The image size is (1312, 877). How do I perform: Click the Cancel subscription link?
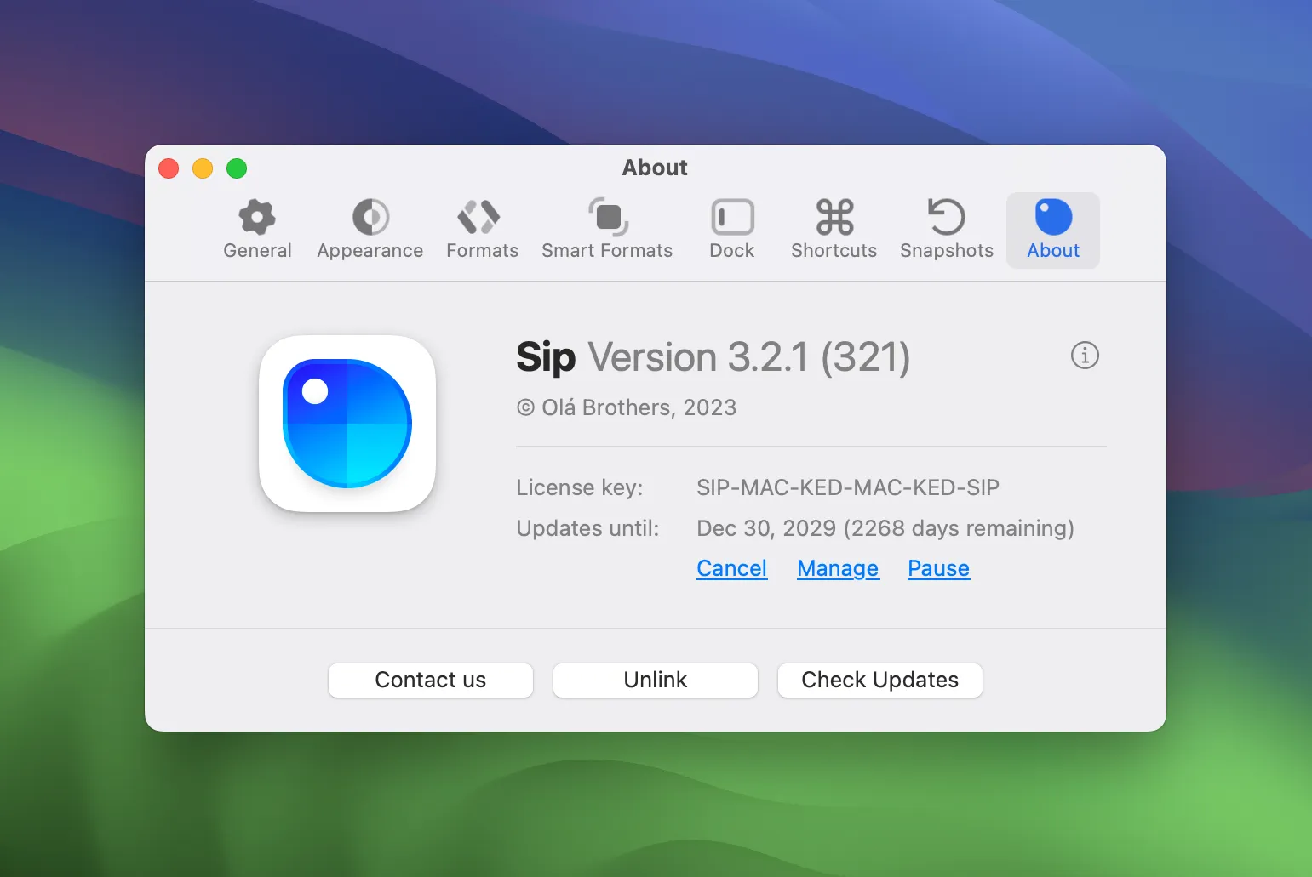coord(731,568)
